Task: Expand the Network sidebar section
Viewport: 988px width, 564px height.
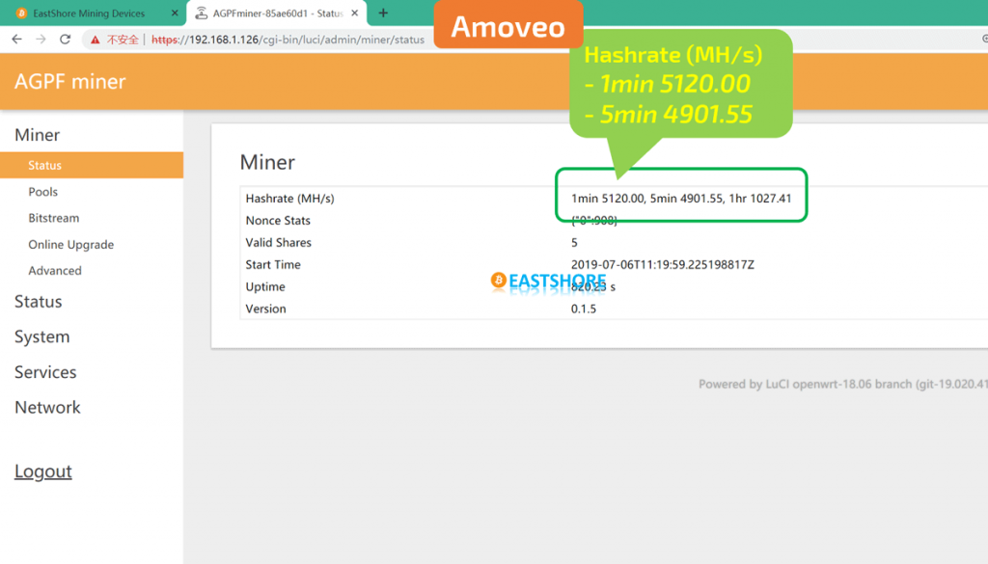Action: [x=47, y=407]
